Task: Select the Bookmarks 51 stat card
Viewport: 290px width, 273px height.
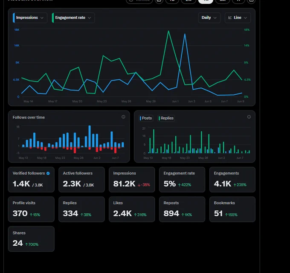Action: point(232,209)
